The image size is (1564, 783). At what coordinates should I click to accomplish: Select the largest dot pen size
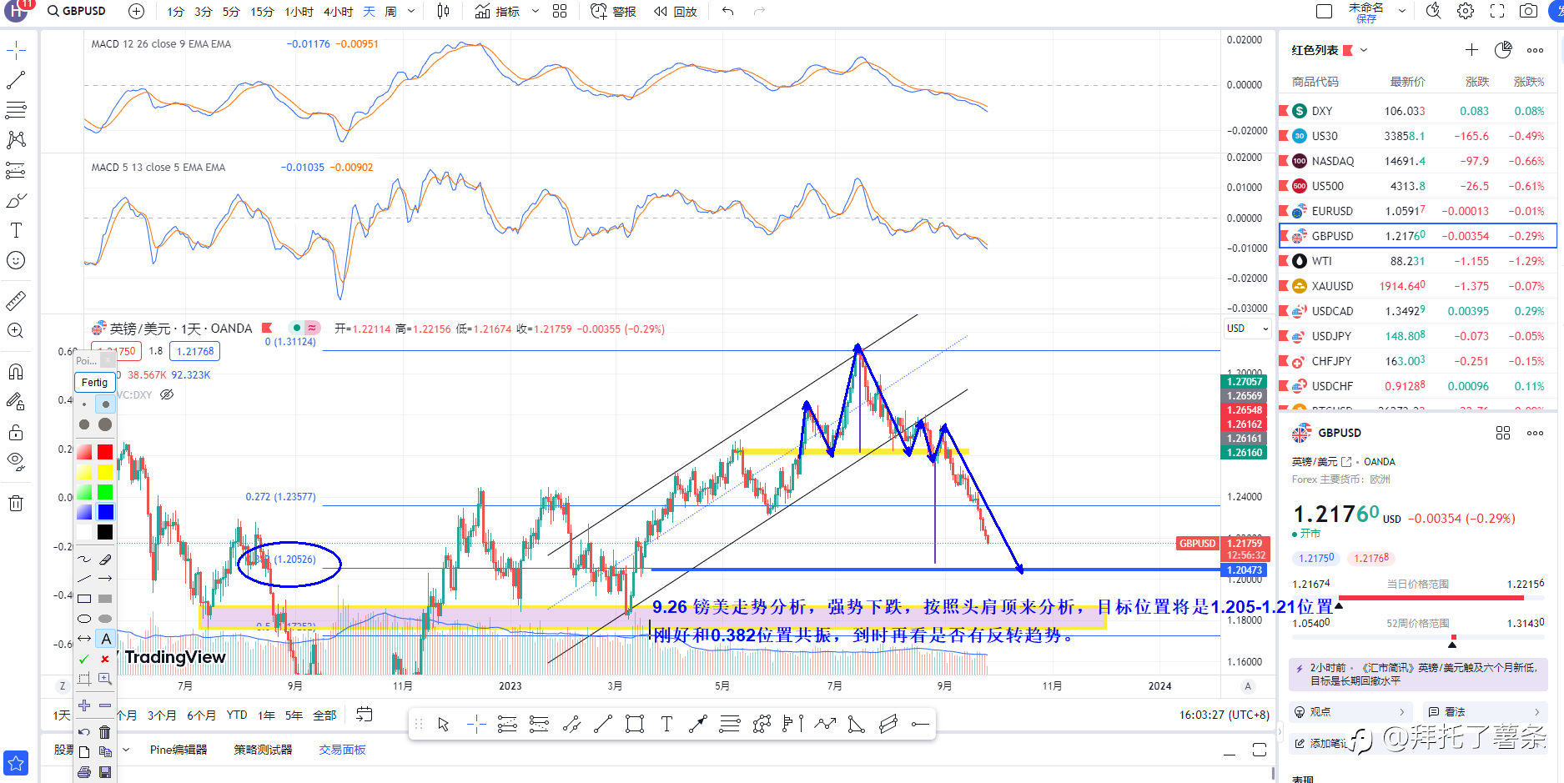coord(105,424)
